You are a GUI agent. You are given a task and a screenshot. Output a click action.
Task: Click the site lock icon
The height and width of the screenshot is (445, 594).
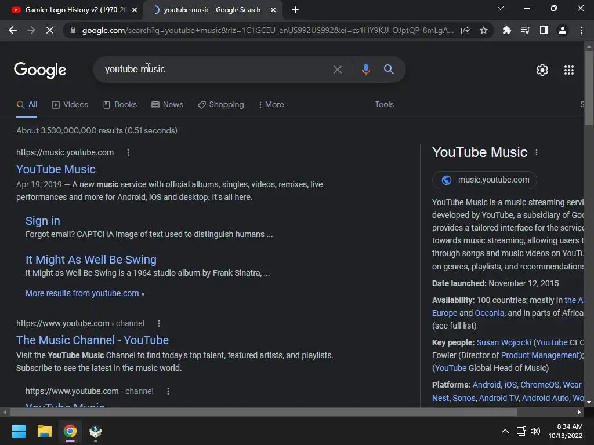point(73,30)
